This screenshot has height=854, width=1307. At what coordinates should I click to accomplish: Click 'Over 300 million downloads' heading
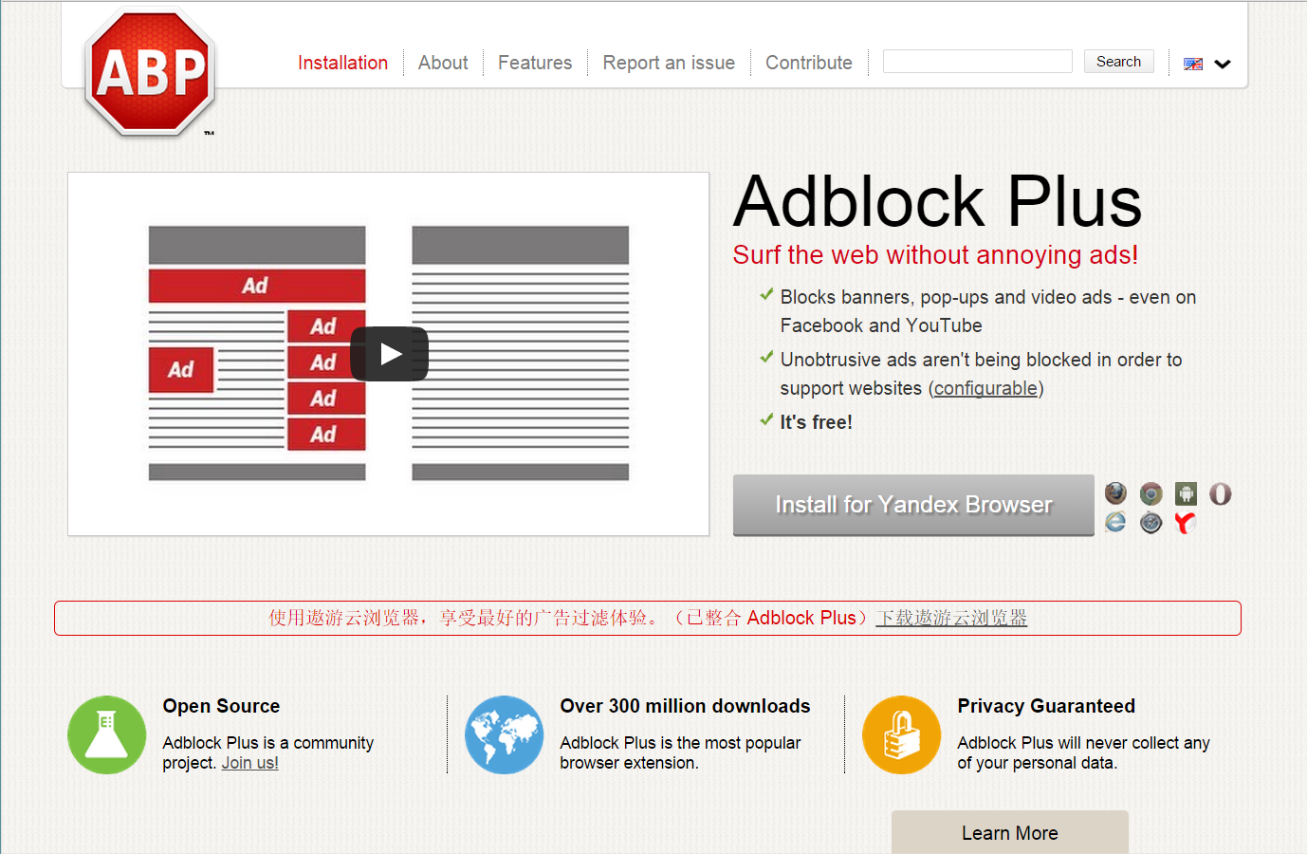(685, 706)
